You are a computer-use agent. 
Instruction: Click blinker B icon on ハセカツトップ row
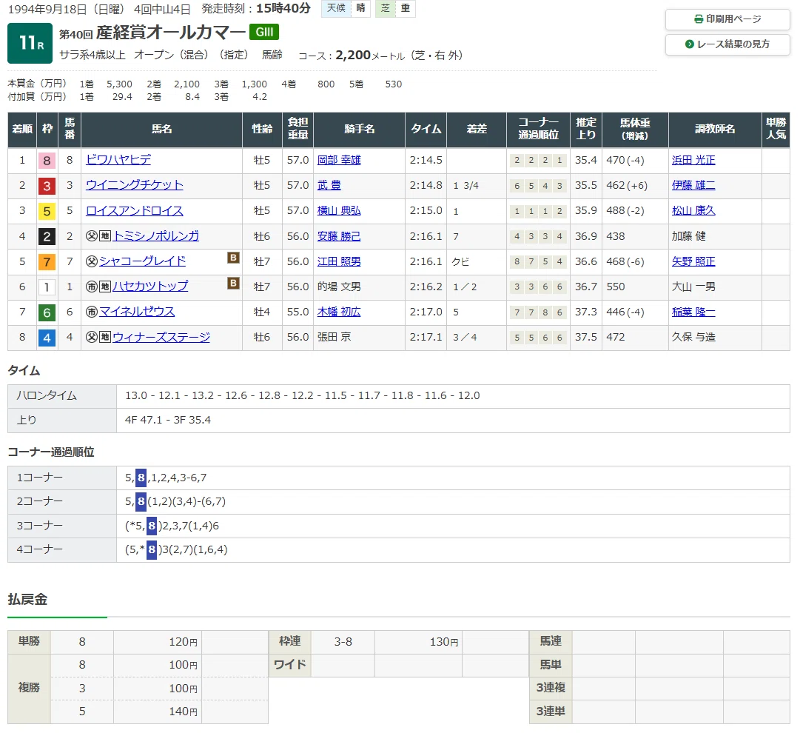[233, 283]
